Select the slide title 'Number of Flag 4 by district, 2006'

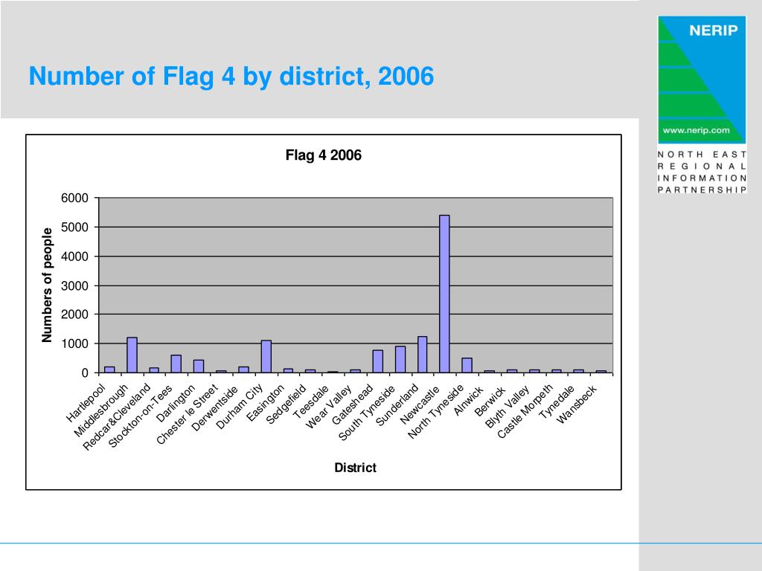[x=231, y=77]
